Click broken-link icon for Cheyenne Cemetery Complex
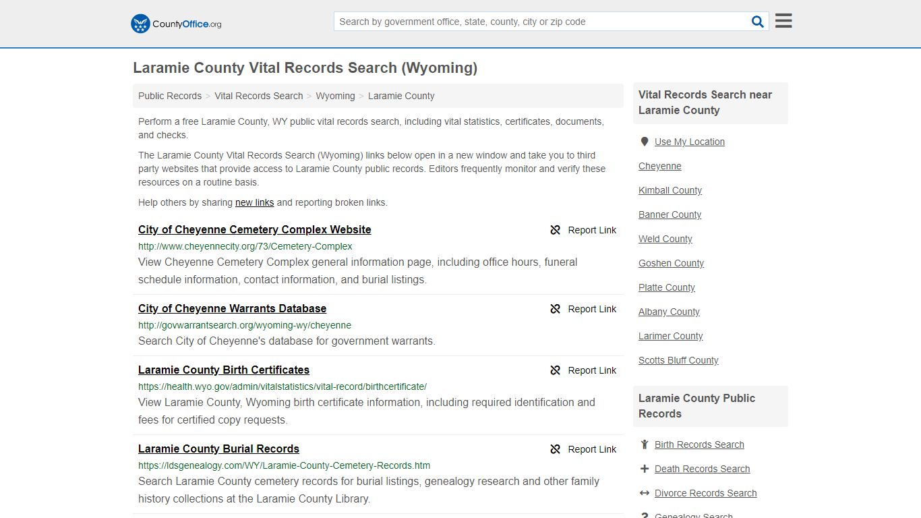The width and height of the screenshot is (921, 518). click(x=556, y=230)
